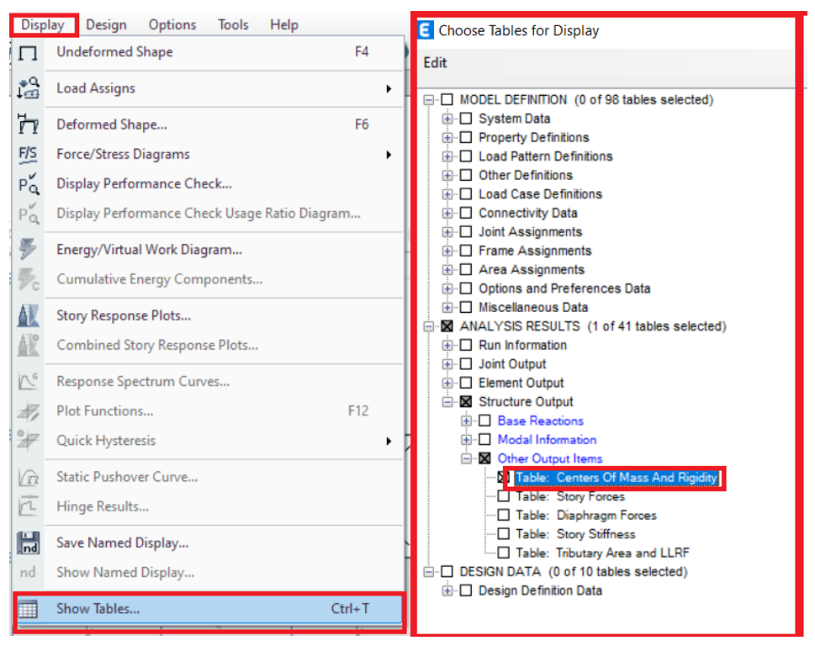815x646 pixels.
Task: Check the Joint Assignments checkbox
Action: coord(466,231)
